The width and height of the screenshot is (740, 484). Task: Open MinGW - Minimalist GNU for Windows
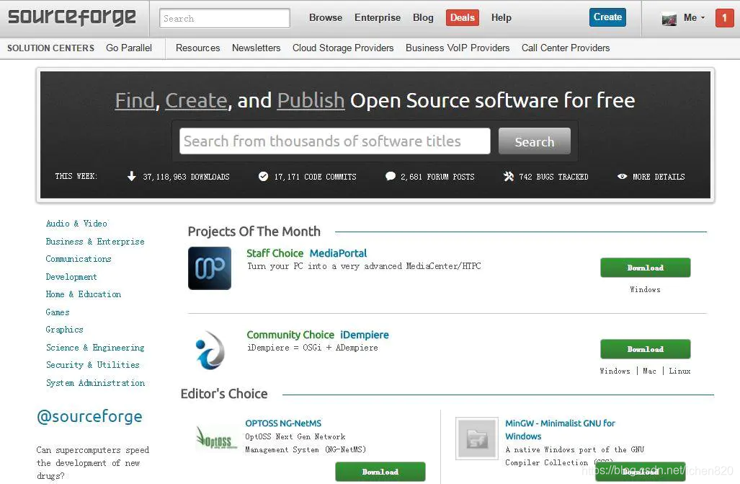[x=560, y=430]
